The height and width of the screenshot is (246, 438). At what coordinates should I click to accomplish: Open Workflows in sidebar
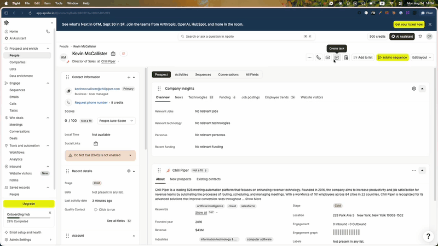(17, 153)
